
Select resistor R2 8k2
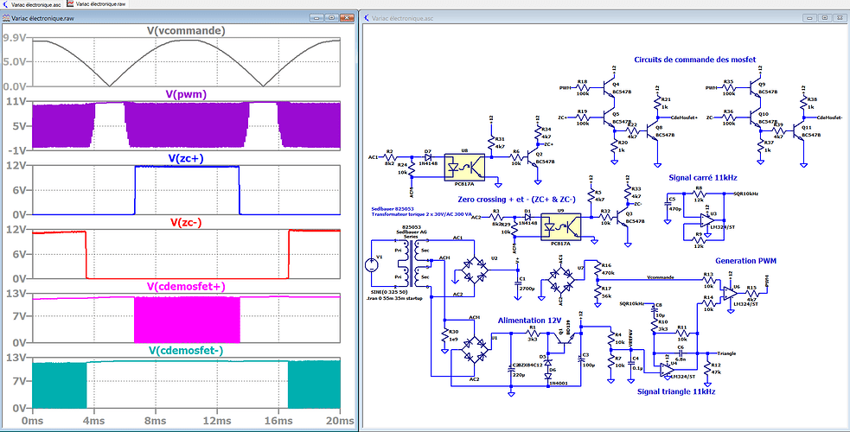390,158
